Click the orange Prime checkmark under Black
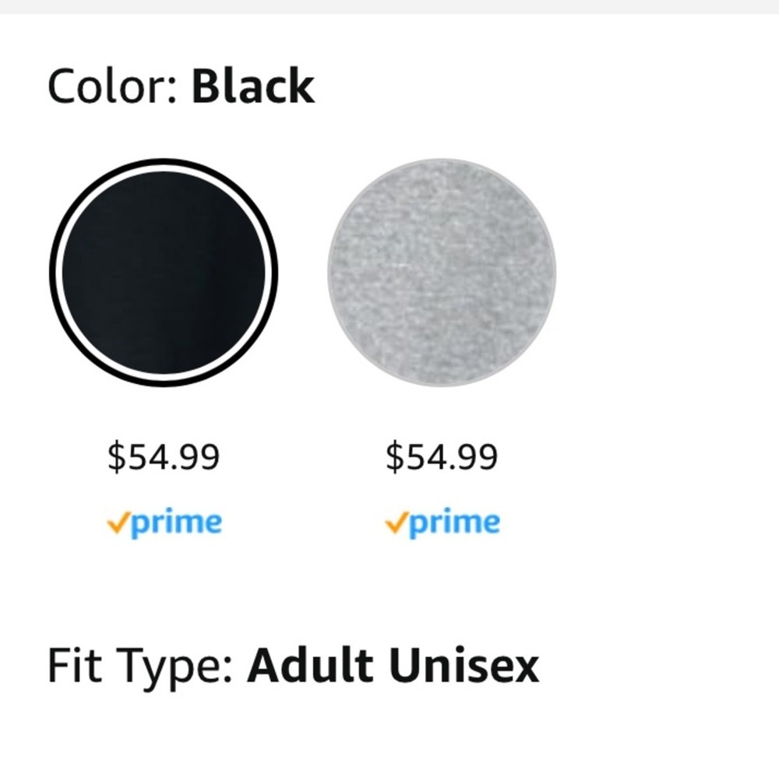Viewport: 779px width, 779px height. click(x=119, y=523)
